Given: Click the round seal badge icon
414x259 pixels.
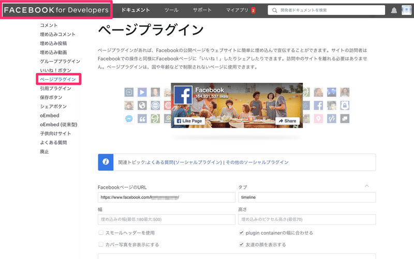Looking at the screenshot, I should click(x=155, y=105).
